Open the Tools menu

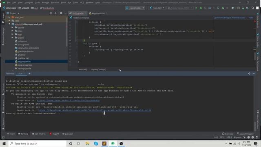pos(76,3)
